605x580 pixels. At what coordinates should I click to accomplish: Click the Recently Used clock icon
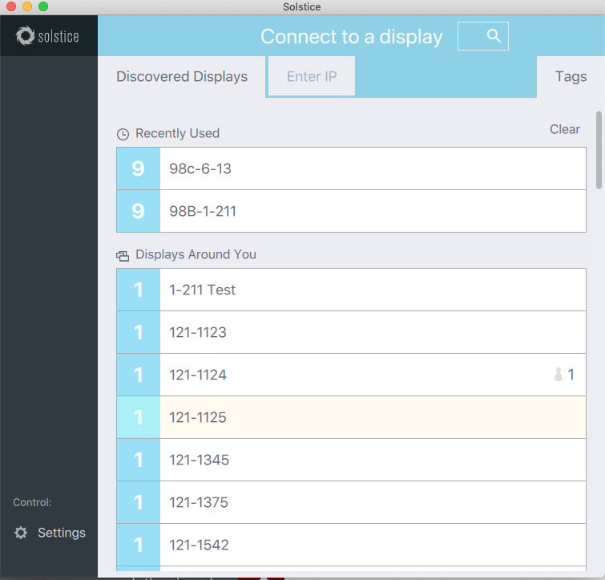click(x=123, y=134)
